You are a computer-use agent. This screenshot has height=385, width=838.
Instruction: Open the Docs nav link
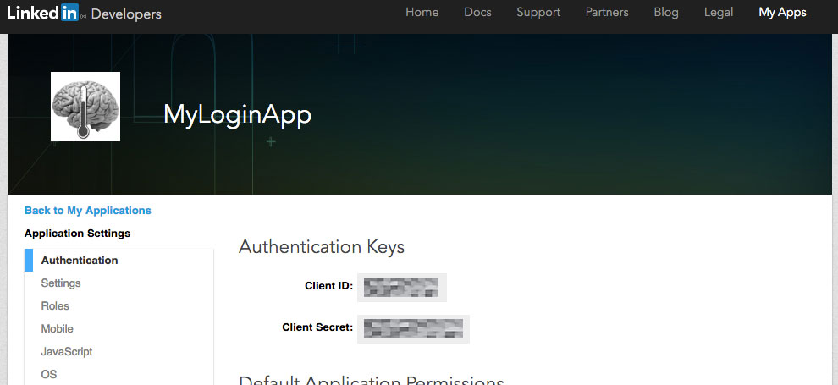pyautogui.click(x=477, y=13)
